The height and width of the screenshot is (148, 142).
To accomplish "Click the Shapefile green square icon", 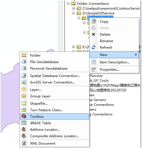I will pyautogui.click(x=24, y=103).
